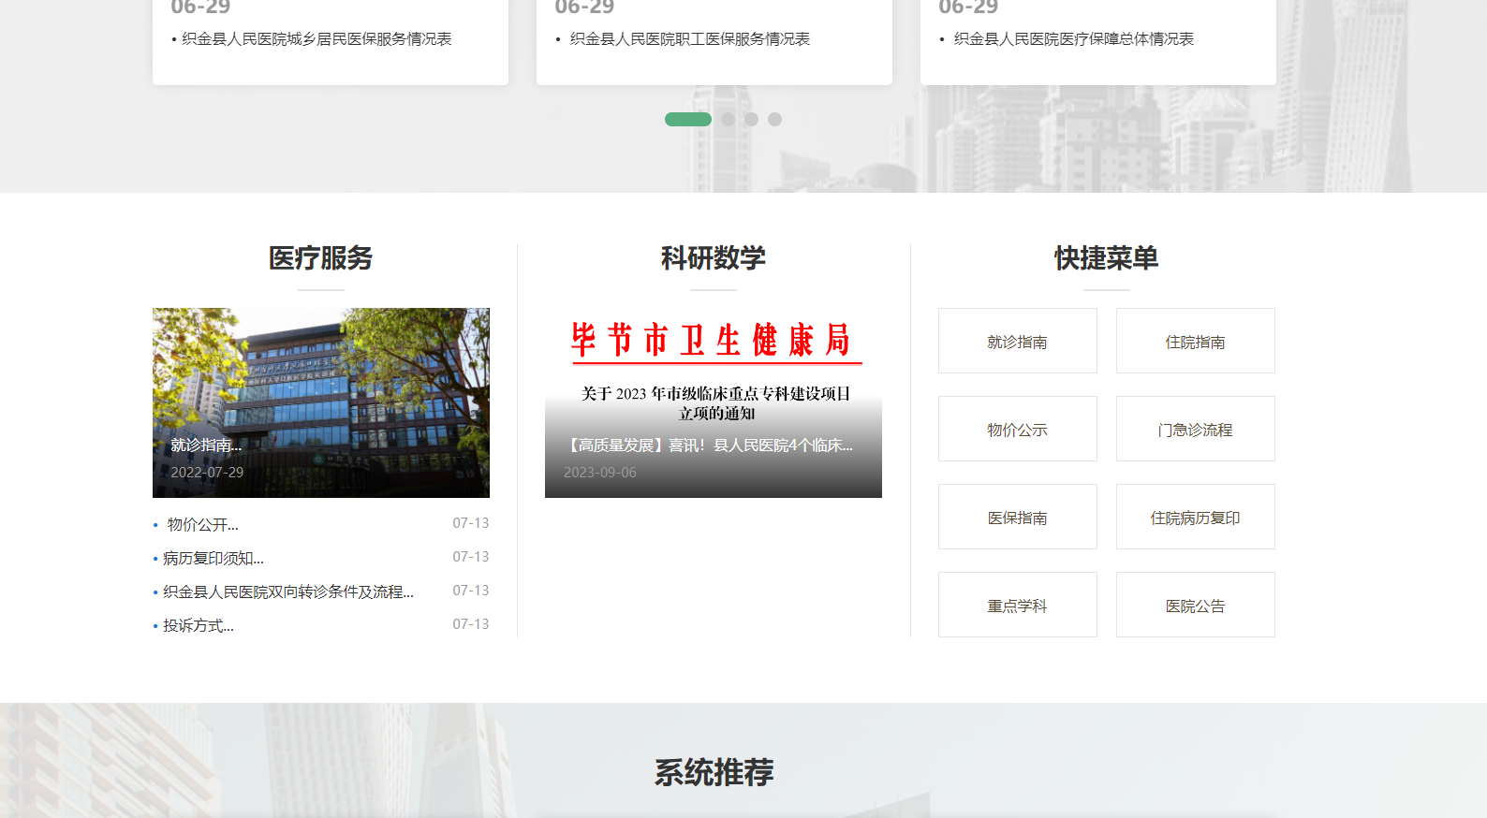Viewport: 1487px width, 818px height.
Task: Click the 07-13 date beside 物价公开
Action: pos(471,523)
